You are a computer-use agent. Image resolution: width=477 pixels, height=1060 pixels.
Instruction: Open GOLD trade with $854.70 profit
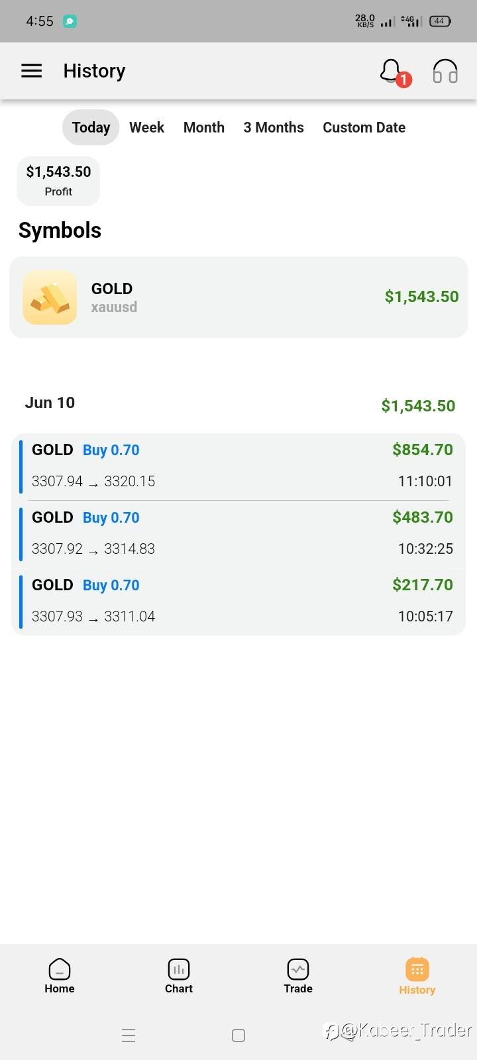click(x=238, y=466)
